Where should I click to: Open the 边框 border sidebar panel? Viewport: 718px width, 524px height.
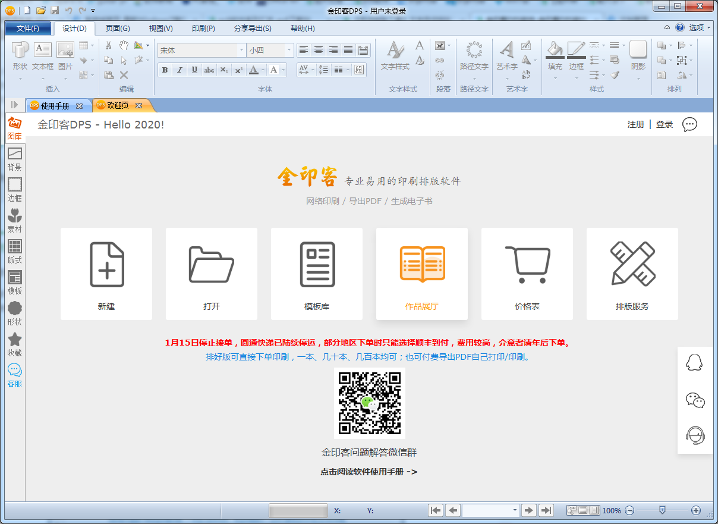coord(14,190)
